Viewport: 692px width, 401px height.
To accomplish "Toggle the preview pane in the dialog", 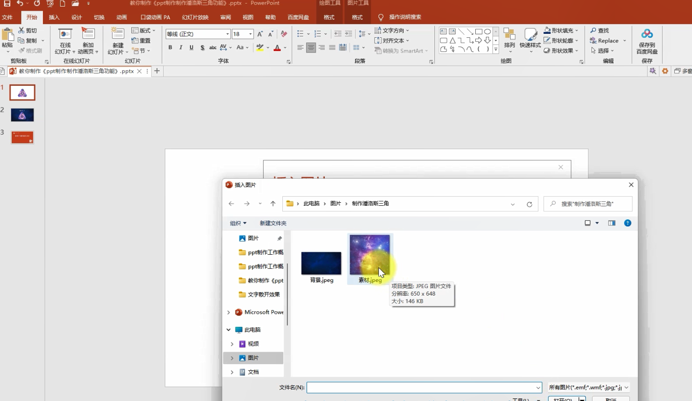I will click(x=612, y=223).
